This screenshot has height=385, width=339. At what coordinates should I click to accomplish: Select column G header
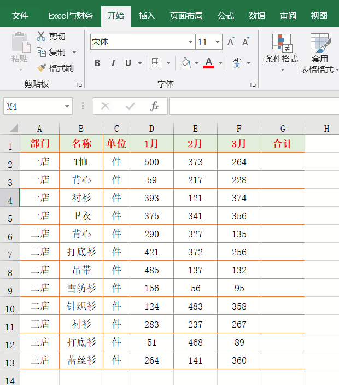coord(283,128)
